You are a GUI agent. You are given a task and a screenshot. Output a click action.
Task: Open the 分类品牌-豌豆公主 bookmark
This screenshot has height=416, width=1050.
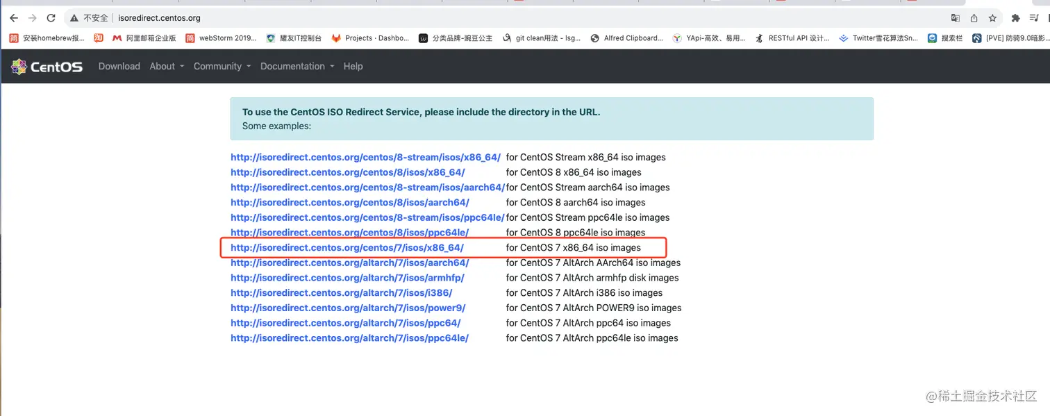(x=456, y=38)
